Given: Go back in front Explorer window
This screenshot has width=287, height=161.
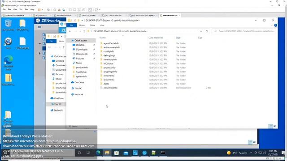Looking at the screenshot, I should [x=70, y=31].
